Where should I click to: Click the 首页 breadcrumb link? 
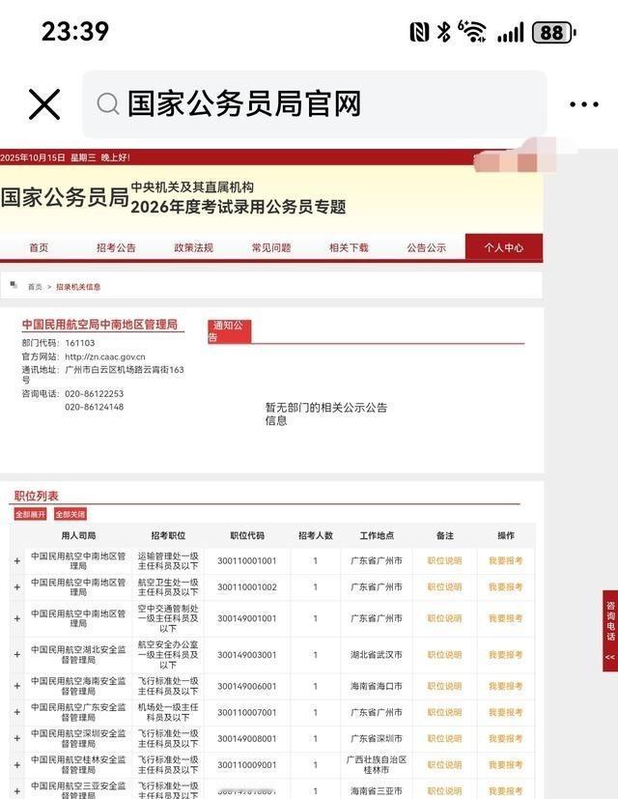[x=35, y=287]
